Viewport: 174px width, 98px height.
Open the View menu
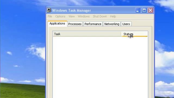[x=72, y=16]
